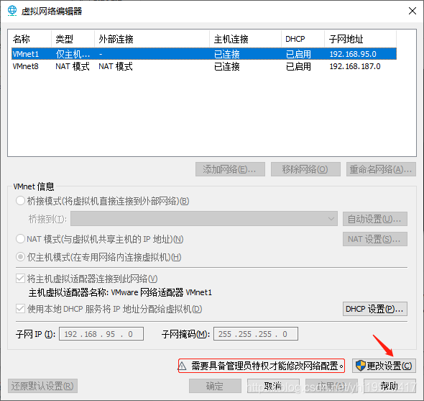Click the 类型 column header
This screenshot has height=401, width=424.
pyautogui.click(x=73, y=39)
